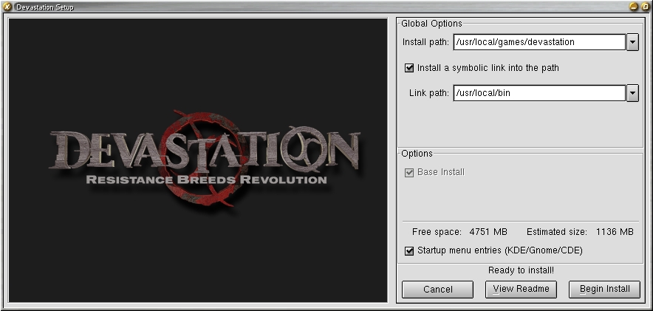Click the 'Ready to install!' status text
The height and width of the screenshot is (311, 653).
521,270
